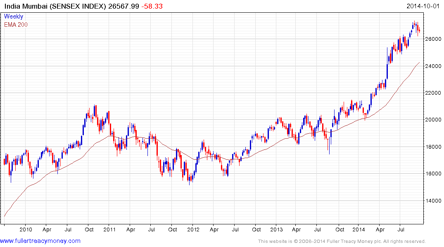Click the 22000 price axis label

coord(433,93)
